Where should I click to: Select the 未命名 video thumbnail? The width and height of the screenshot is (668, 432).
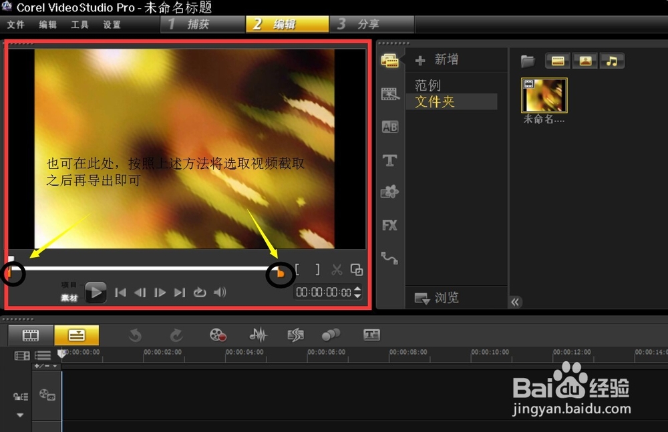click(544, 95)
